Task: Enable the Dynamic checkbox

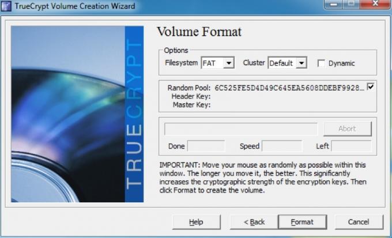Action: tap(321, 63)
